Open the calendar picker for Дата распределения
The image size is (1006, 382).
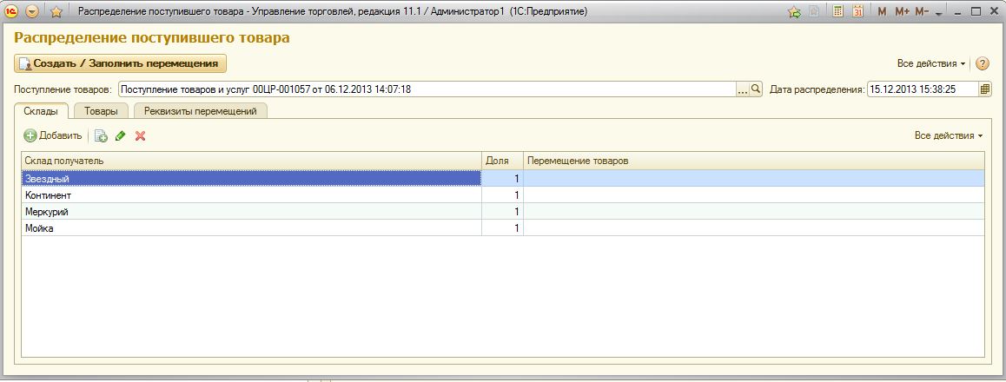(985, 89)
